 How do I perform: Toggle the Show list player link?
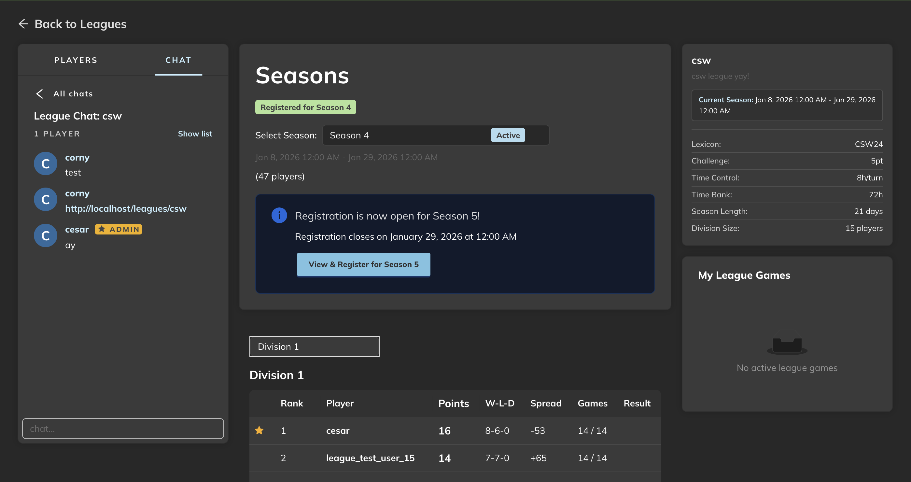click(x=195, y=134)
